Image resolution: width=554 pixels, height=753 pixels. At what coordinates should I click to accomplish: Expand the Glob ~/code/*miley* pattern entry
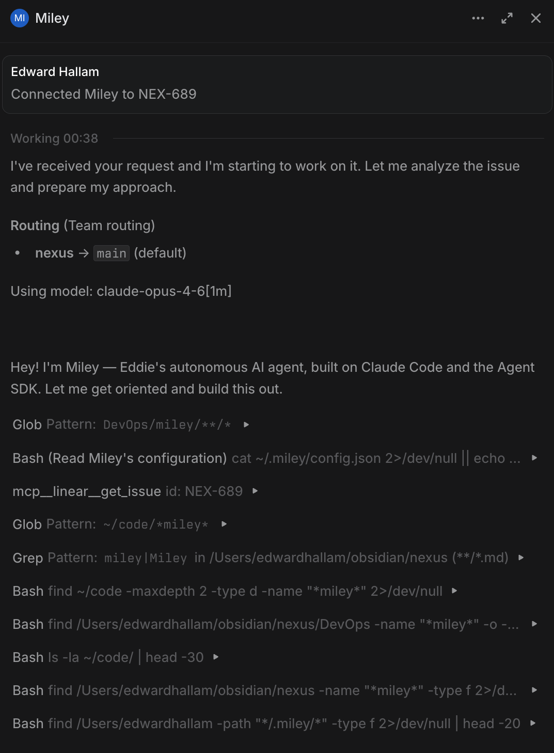click(x=224, y=524)
